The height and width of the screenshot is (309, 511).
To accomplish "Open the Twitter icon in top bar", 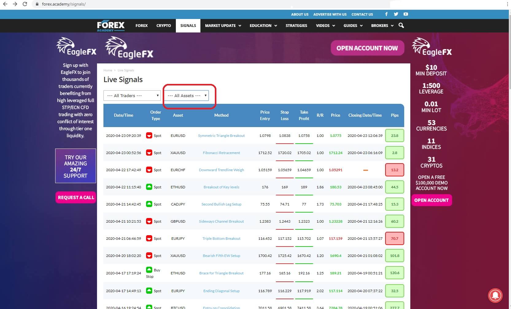I will 396,14.
